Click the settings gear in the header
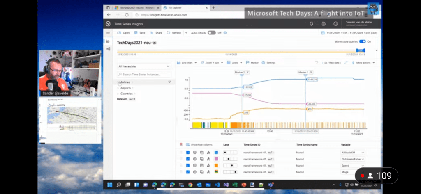Viewport: 421px width, 194px height. click(324, 24)
